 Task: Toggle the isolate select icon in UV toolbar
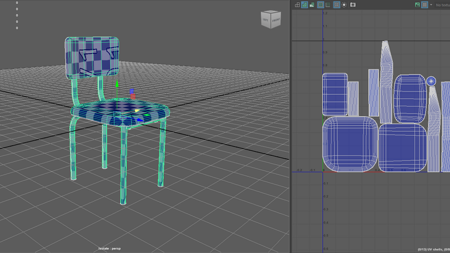(x=336, y=4)
